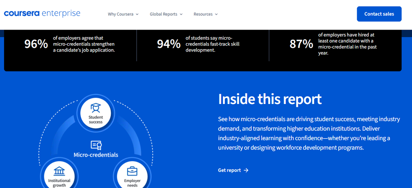Follow the Get report link
The width and height of the screenshot is (412, 188).
point(233,171)
